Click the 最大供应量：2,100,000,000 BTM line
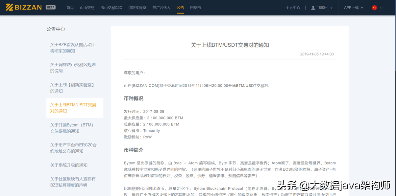The width and height of the screenshot is (396, 196). pyautogui.click(x=154, y=118)
